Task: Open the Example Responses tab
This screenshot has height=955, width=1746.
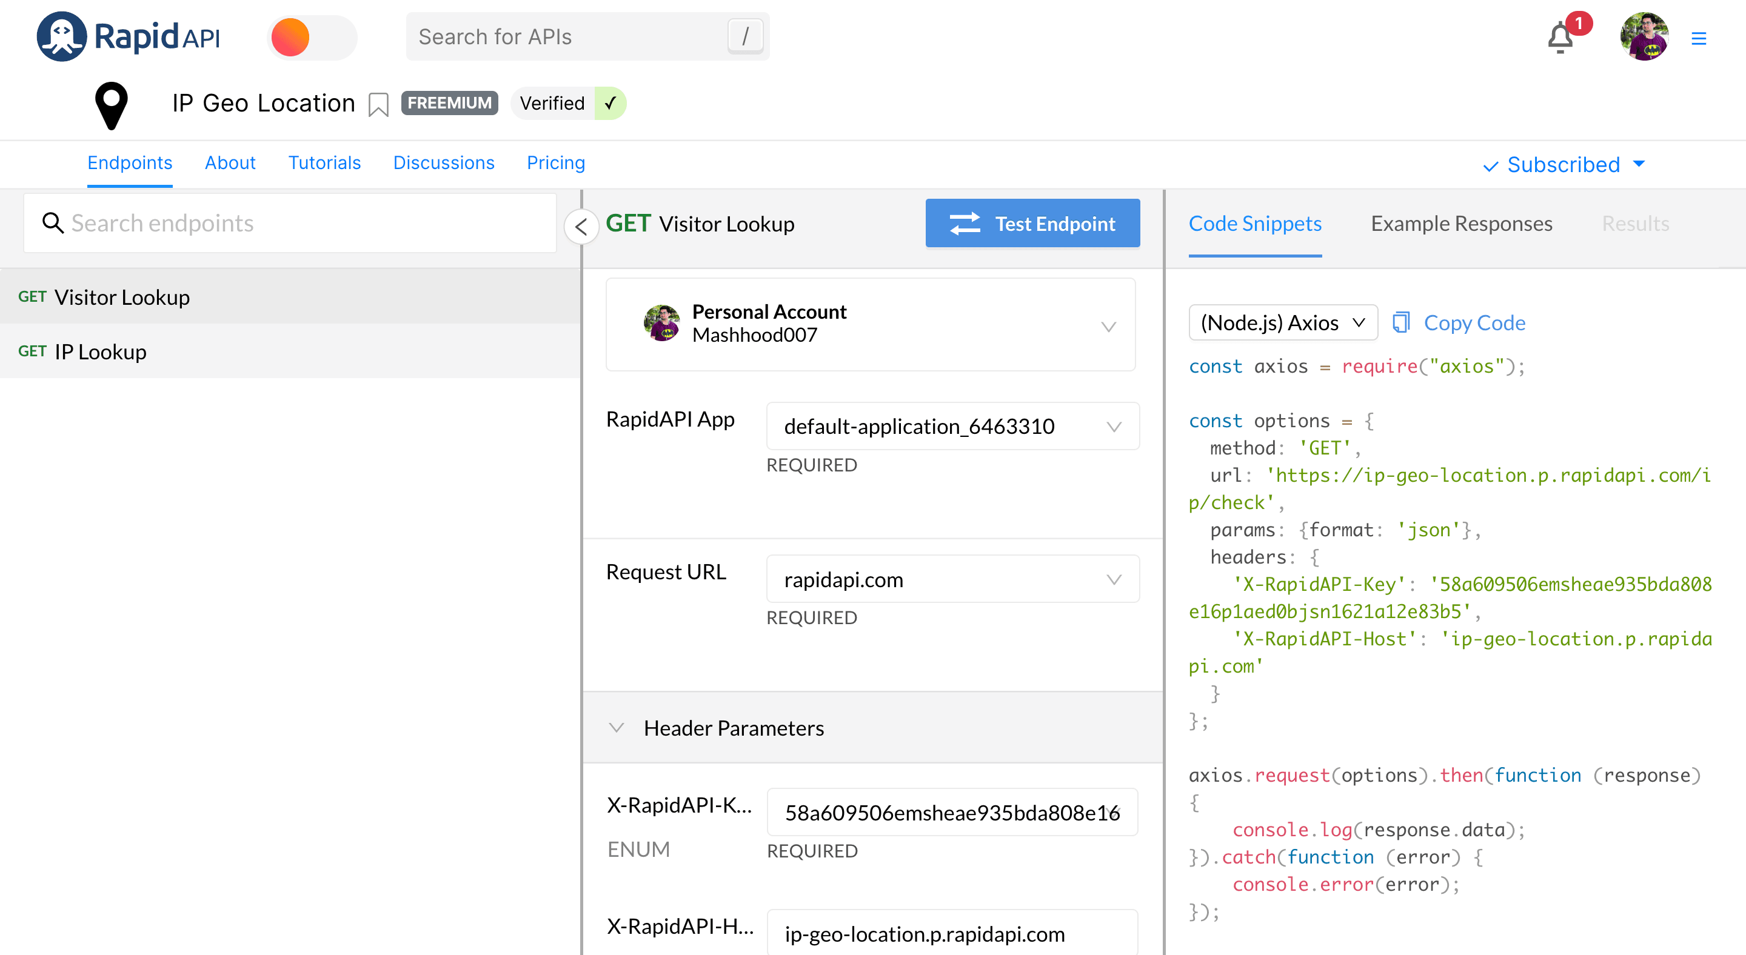Action: (x=1461, y=224)
